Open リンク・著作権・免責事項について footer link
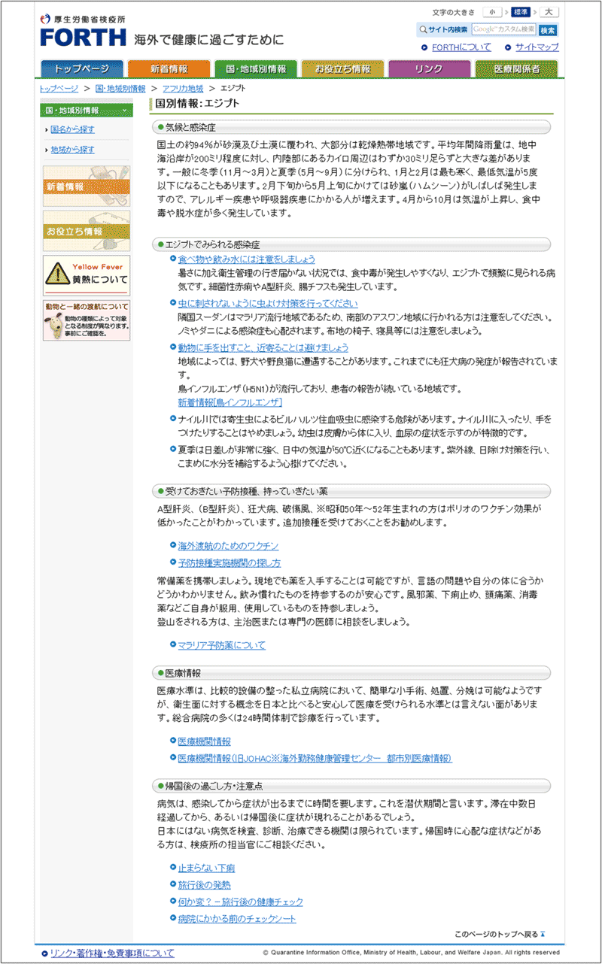This screenshot has width=602, height=964. (x=111, y=953)
